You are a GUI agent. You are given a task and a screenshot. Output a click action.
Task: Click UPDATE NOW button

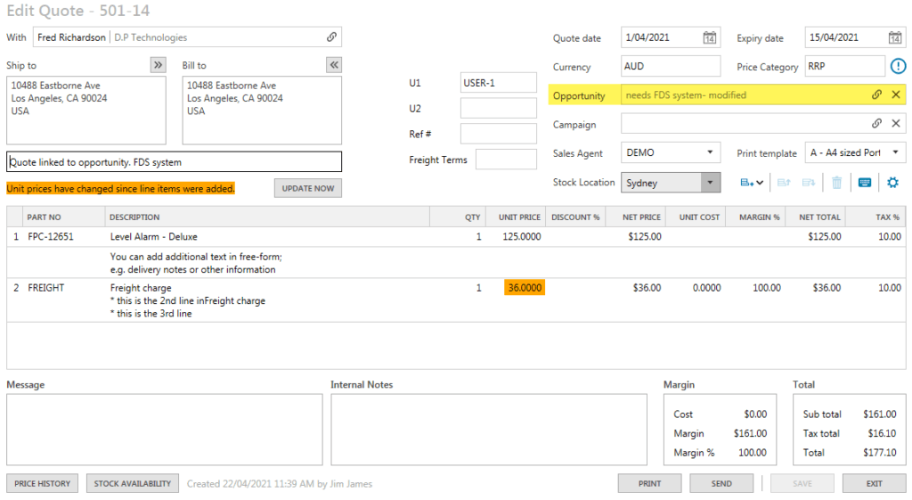(x=307, y=188)
